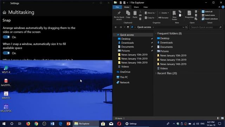Open Word from the taskbar
Viewport: 225px width, 127px height.
point(52,124)
